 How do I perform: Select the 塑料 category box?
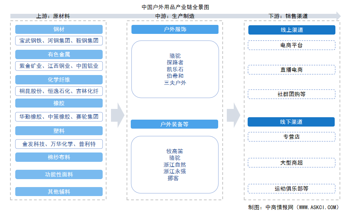(x=59, y=131)
